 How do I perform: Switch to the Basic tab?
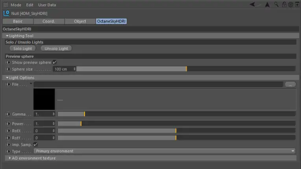coord(18,21)
